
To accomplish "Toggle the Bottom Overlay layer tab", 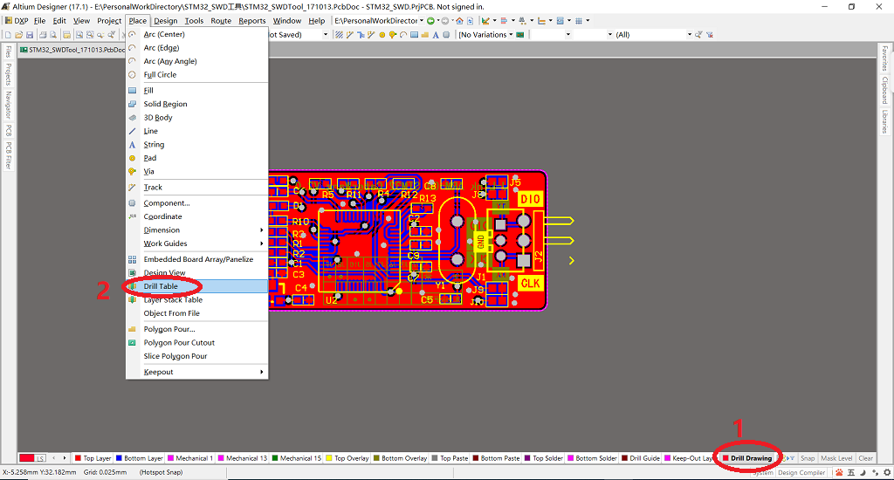I will tap(400, 458).
